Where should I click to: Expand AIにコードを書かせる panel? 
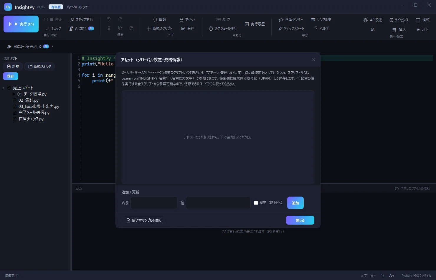coord(30,47)
